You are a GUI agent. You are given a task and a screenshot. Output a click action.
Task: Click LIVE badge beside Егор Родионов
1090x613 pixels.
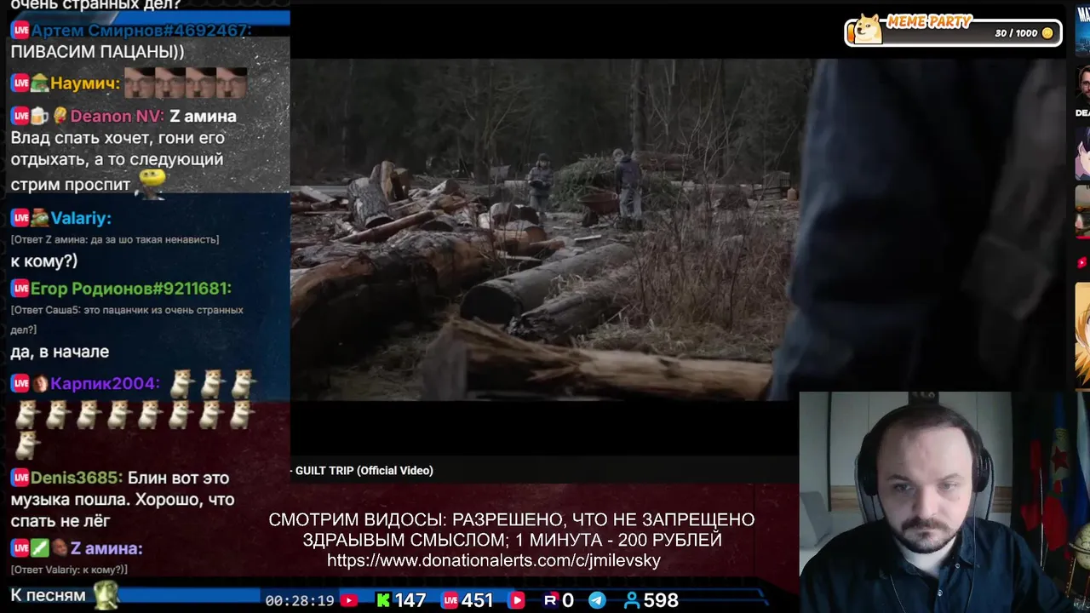[20, 289]
